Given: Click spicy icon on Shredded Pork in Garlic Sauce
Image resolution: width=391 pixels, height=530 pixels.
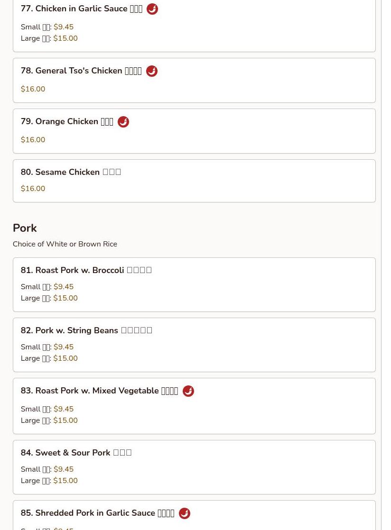Looking at the screenshot, I should (x=184, y=513).
